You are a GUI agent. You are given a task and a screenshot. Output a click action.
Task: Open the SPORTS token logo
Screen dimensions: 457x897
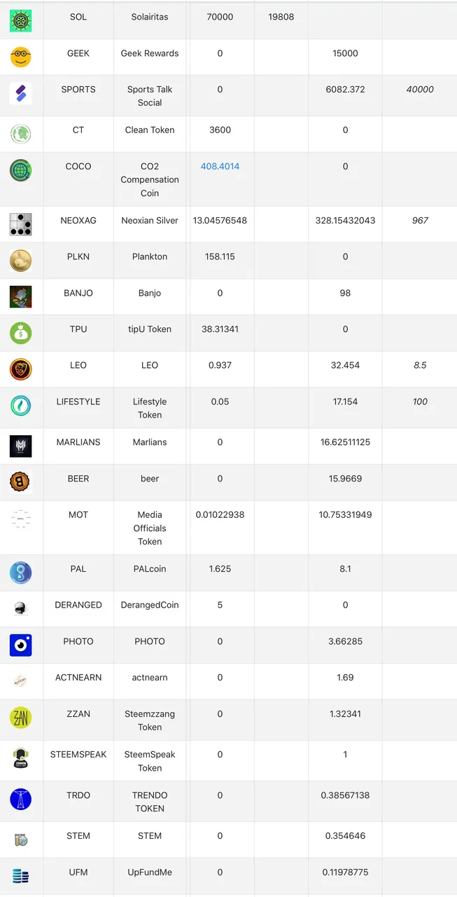point(21,94)
